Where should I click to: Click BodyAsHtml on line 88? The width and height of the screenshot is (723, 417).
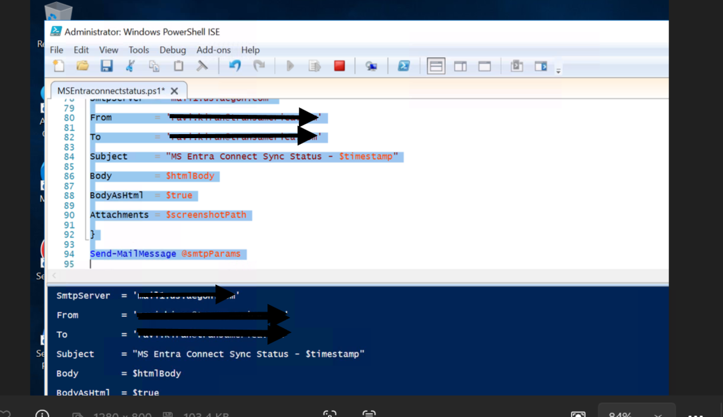pos(116,195)
